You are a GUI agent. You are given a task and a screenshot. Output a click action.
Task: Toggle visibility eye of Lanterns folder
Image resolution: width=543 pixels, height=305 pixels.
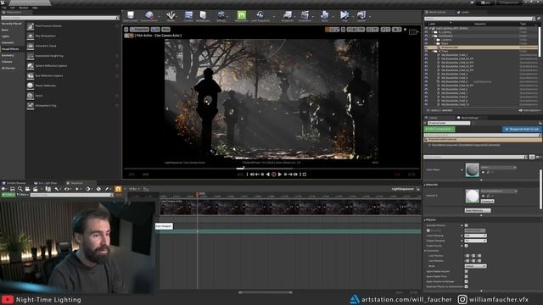pyautogui.click(x=426, y=40)
